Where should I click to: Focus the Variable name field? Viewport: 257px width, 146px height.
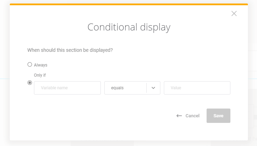coord(67,88)
